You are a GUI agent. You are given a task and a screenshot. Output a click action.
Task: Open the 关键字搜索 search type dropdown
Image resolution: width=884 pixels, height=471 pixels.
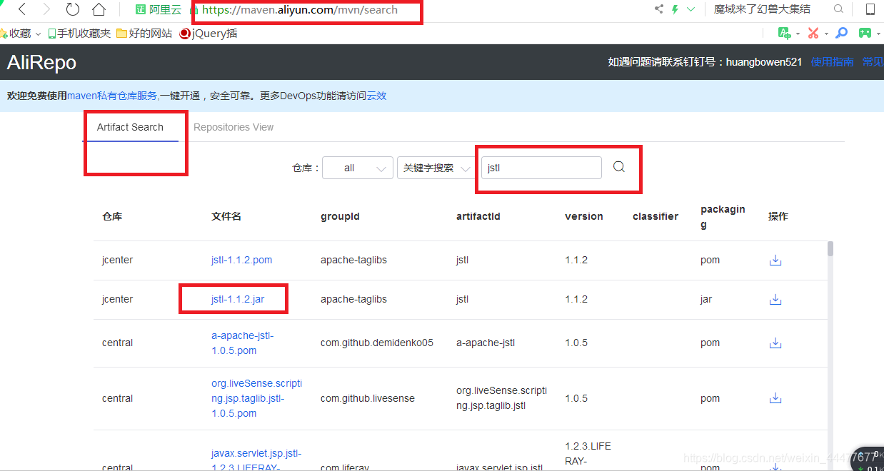(436, 168)
